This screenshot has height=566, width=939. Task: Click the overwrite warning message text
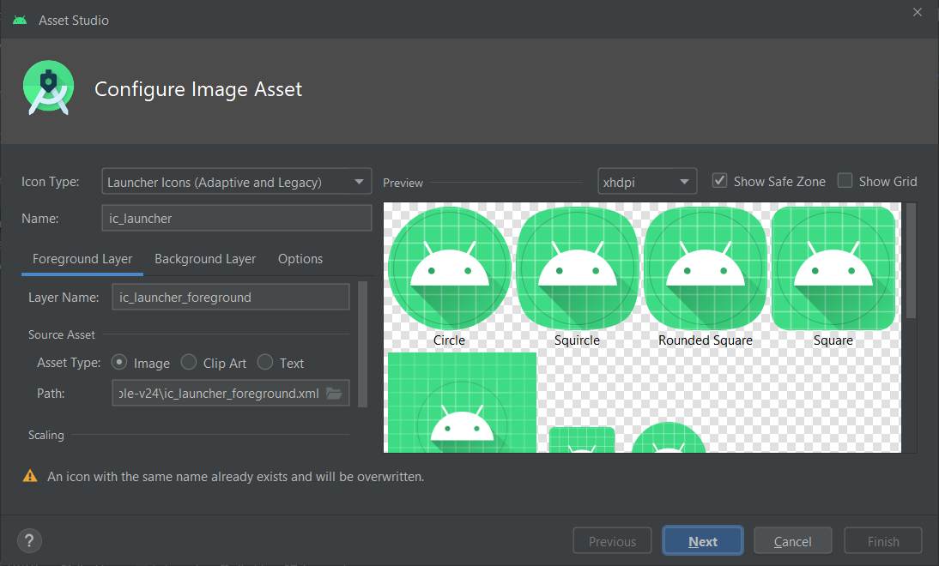[235, 476]
